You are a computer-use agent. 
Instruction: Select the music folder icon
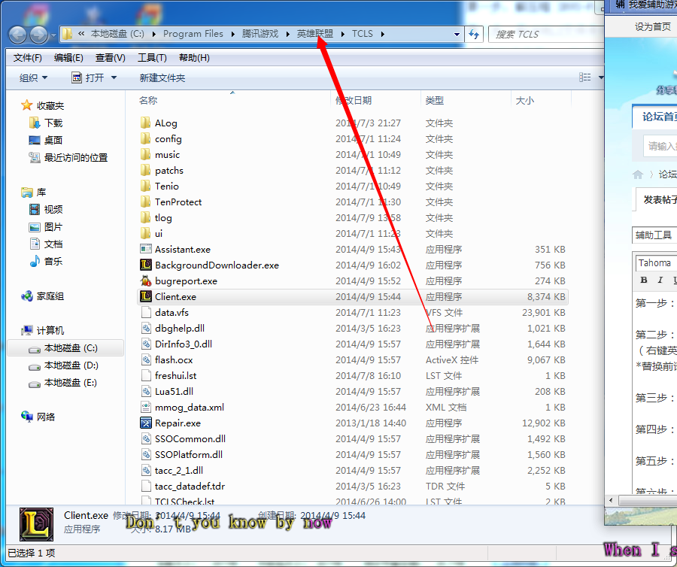145,154
